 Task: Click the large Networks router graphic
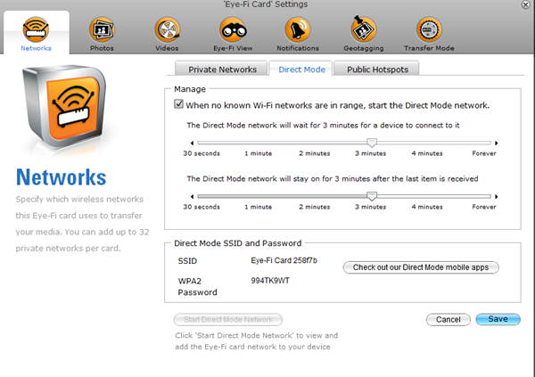click(x=65, y=106)
